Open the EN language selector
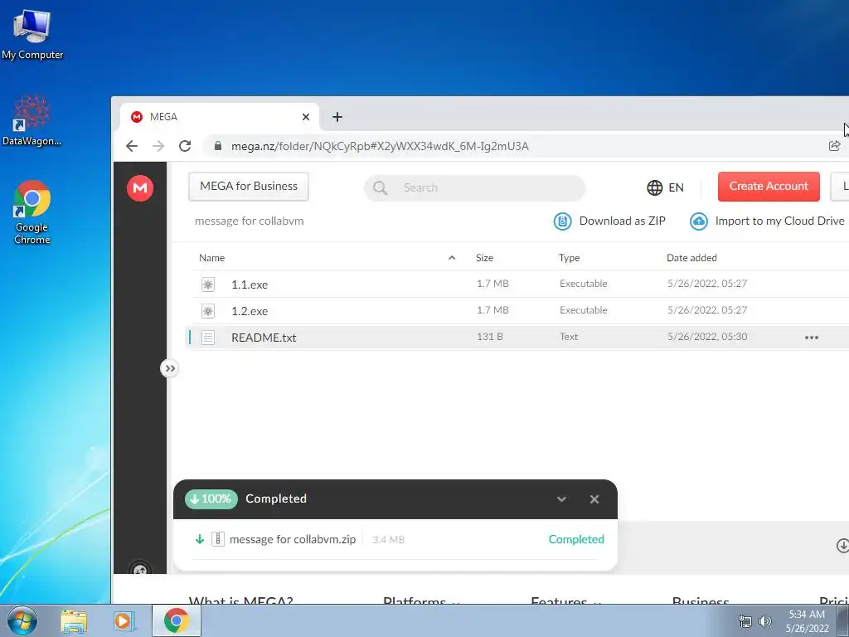The image size is (849, 637). click(666, 187)
